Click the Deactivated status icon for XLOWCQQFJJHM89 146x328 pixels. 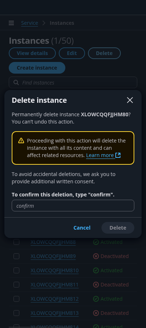point(96,256)
